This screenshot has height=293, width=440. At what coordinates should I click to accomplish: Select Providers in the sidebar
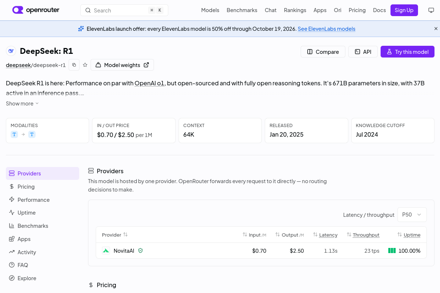coord(43,173)
